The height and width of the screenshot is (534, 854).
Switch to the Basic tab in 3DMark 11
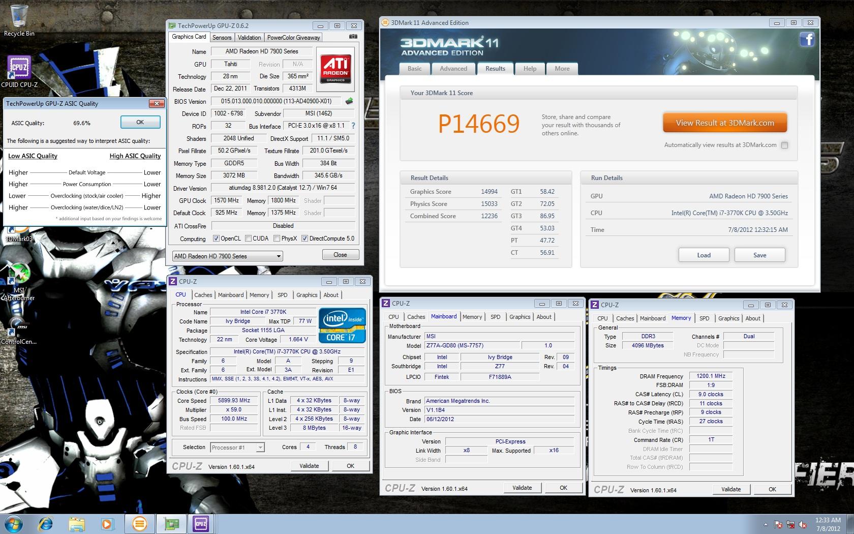coord(415,69)
